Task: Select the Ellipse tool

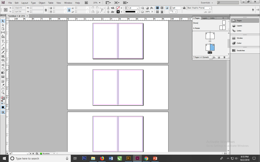Action: tap(3, 60)
